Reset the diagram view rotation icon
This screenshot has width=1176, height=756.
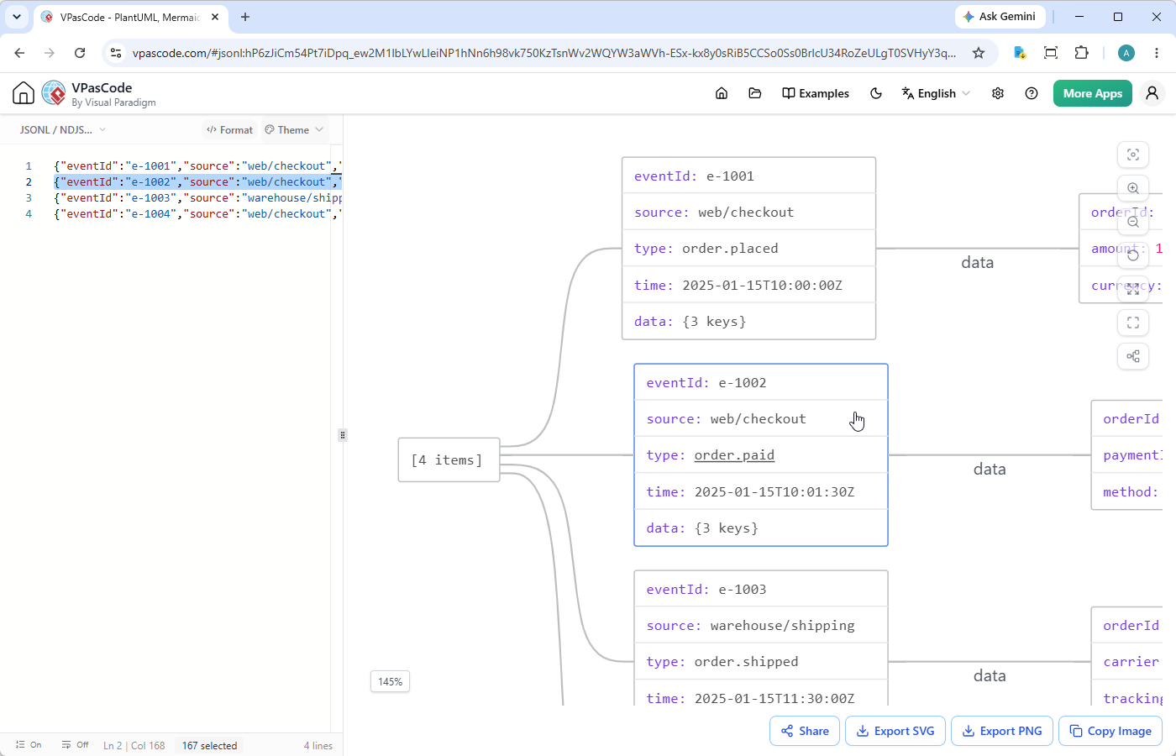click(x=1133, y=255)
